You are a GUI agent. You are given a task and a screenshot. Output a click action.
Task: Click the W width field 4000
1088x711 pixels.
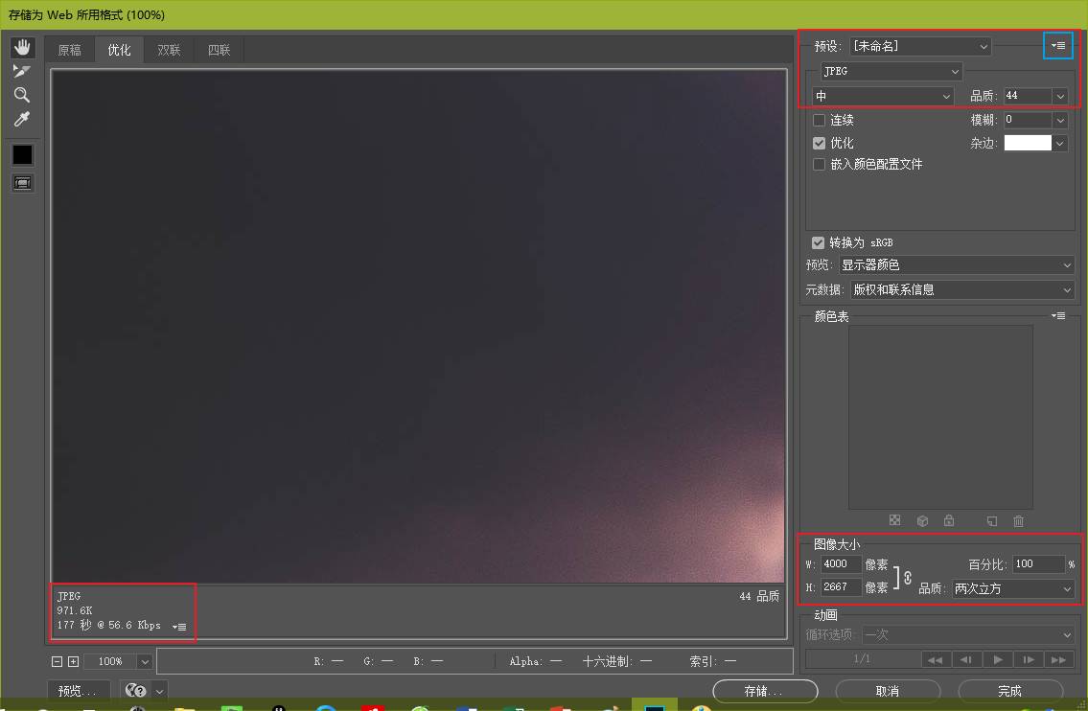[841, 564]
